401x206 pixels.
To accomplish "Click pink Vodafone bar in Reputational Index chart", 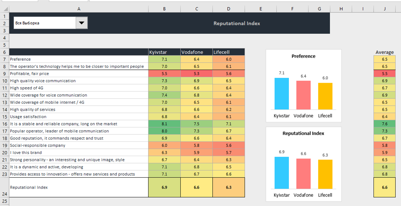I will coord(303,174).
